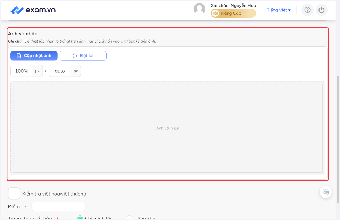340x220 pixels.
Task: Tick Kiểm tra viết hoa/viết thường checkbox
Action: 14,194
